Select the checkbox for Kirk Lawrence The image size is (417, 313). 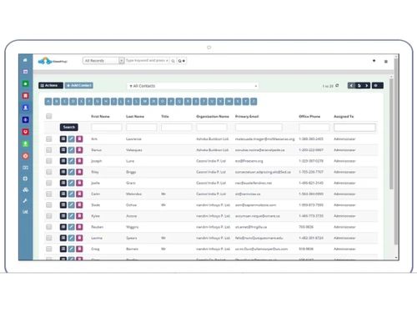[49, 139]
